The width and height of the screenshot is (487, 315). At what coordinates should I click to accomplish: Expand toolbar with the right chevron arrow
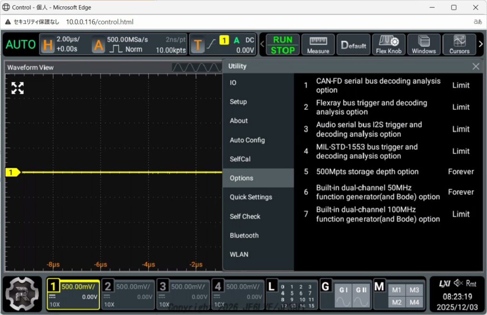point(480,44)
